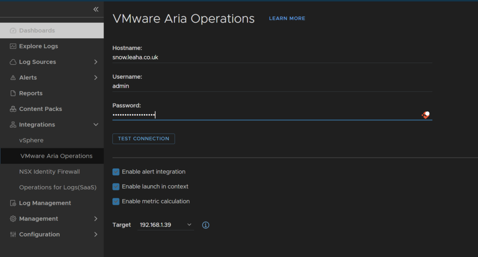Click the Explore Logs chart icon

coord(13,46)
